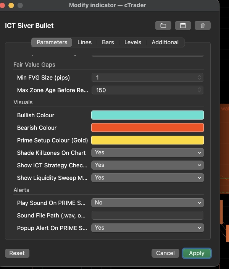Click the ICT Siver Bullet title text

[x=29, y=26]
